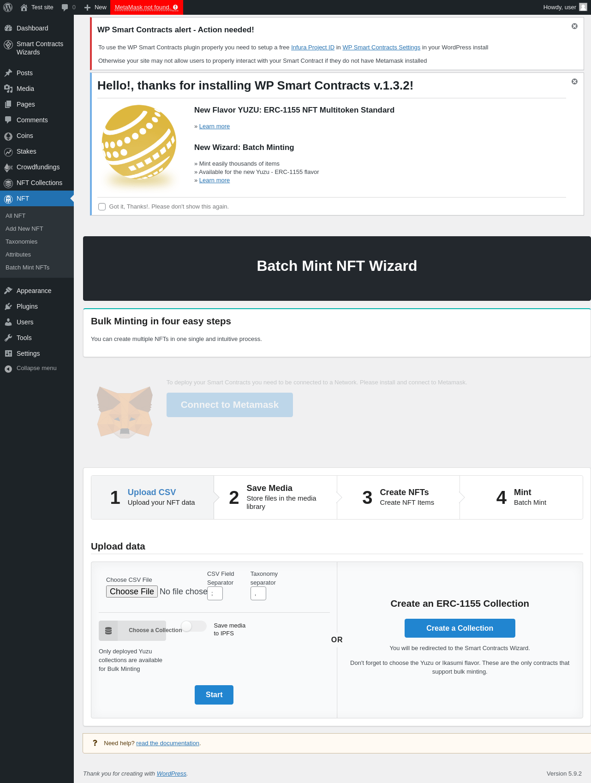Screen dimensions: 591x783
Task: Dismiss the Action needed alert notice
Action: click(574, 26)
